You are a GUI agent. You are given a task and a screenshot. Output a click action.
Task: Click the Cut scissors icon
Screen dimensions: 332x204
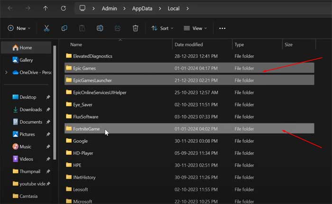tap(46, 28)
